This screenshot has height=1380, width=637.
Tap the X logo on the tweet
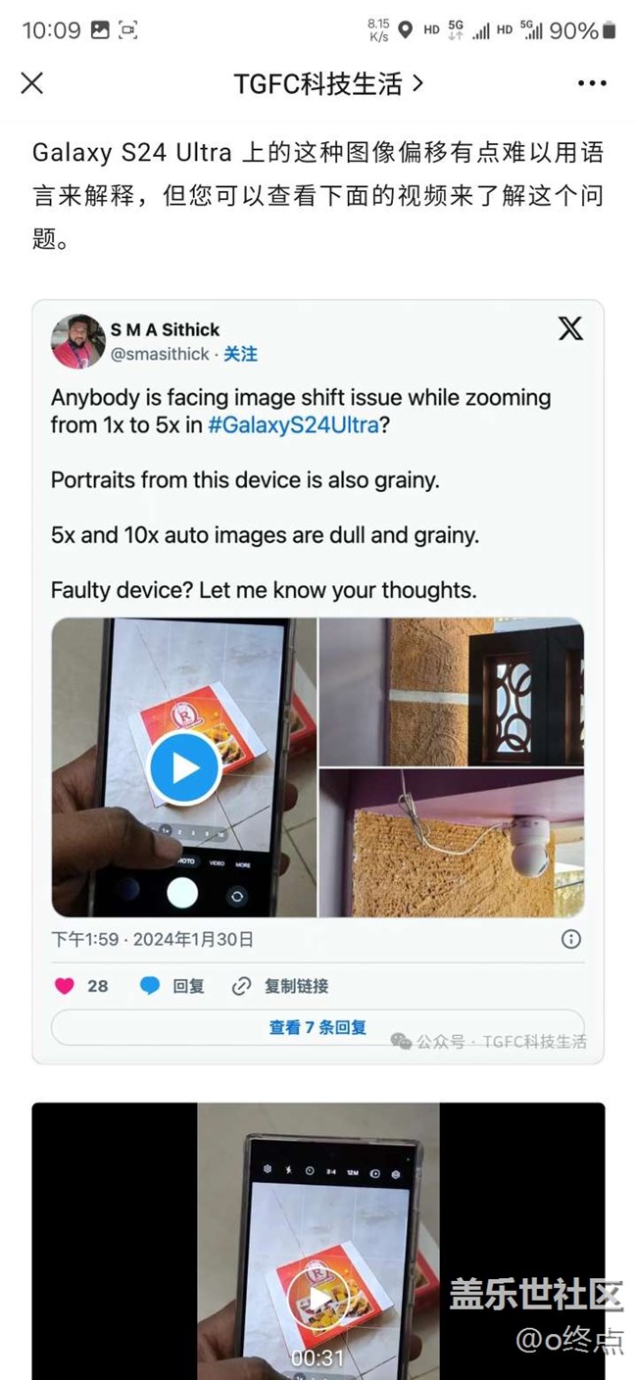coord(570,328)
